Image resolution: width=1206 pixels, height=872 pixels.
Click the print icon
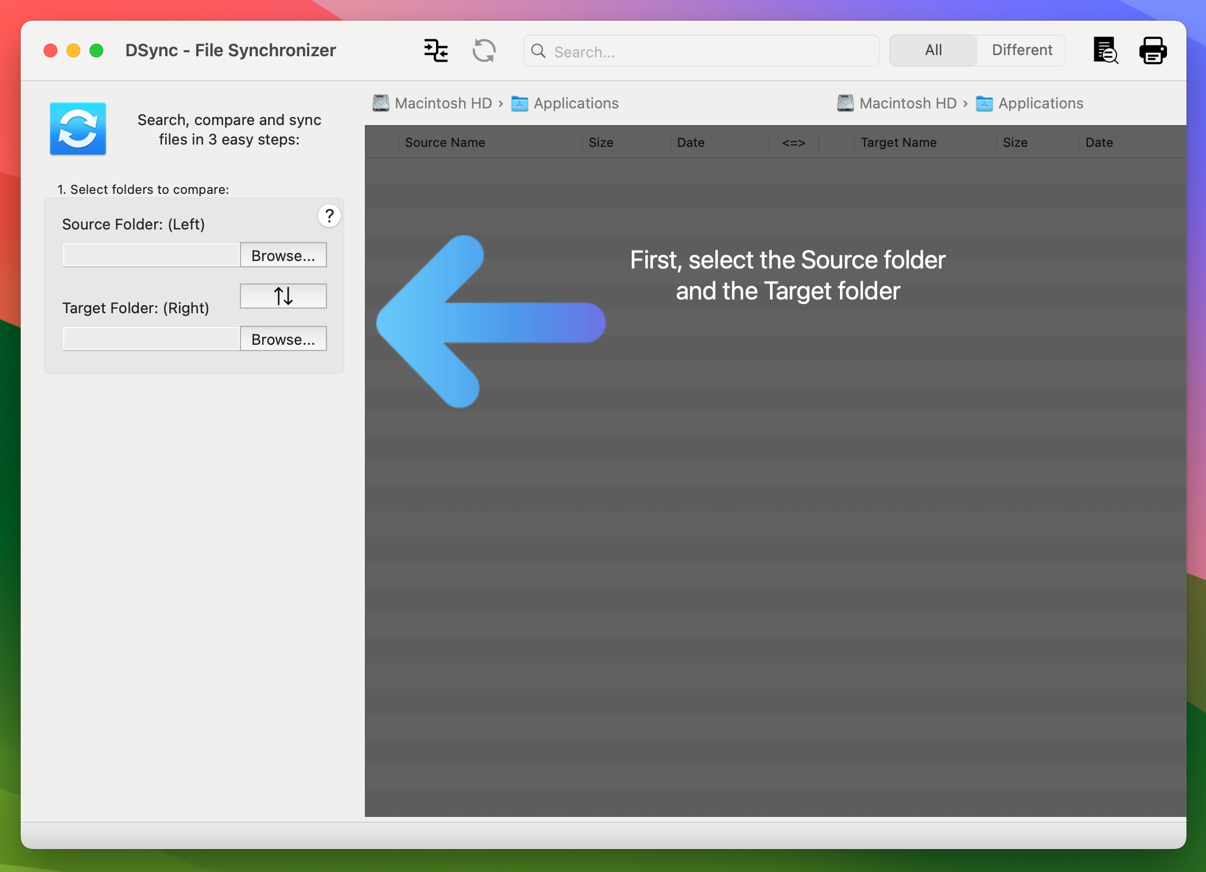[x=1152, y=50]
